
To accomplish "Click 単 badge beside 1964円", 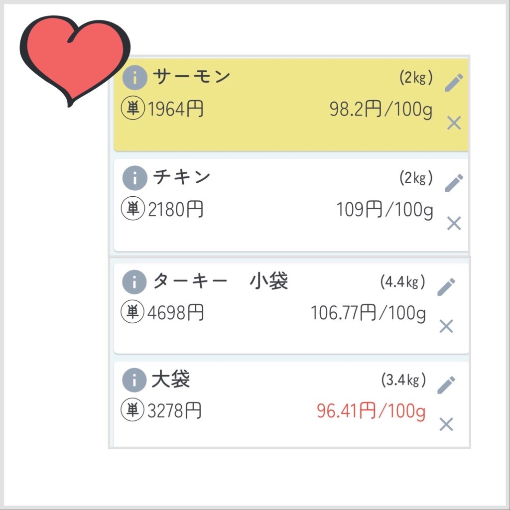I will [x=133, y=109].
